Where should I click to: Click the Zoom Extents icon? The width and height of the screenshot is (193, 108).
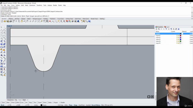point(39,21)
